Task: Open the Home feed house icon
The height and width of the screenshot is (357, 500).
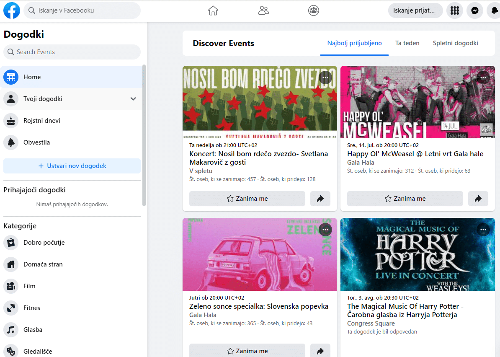Action: coord(213,10)
